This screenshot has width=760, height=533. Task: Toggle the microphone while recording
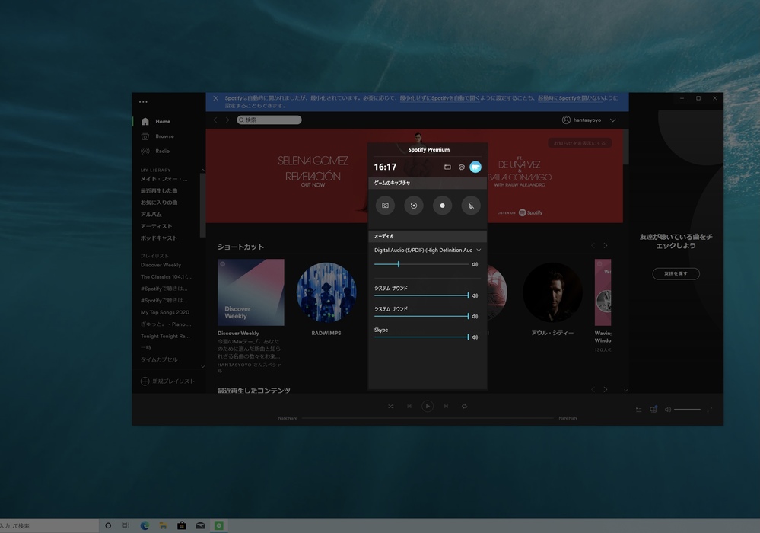pyautogui.click(x=470, y=206)
